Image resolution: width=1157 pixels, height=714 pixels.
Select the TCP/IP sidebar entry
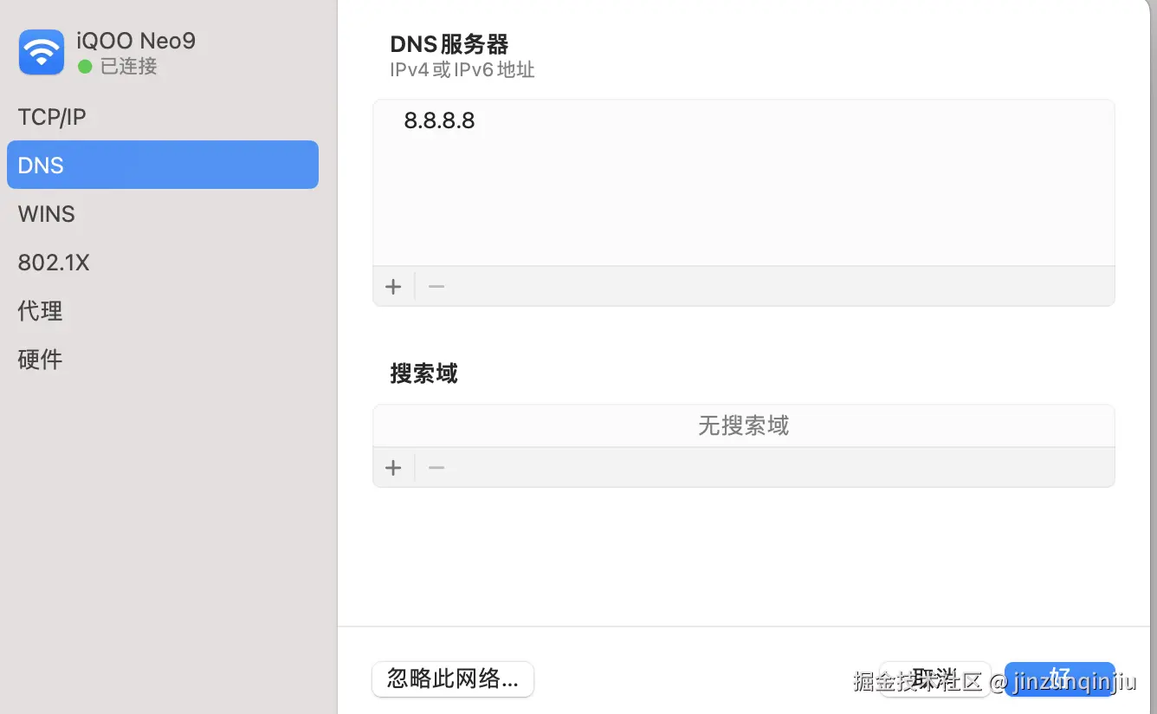point(52,116)
